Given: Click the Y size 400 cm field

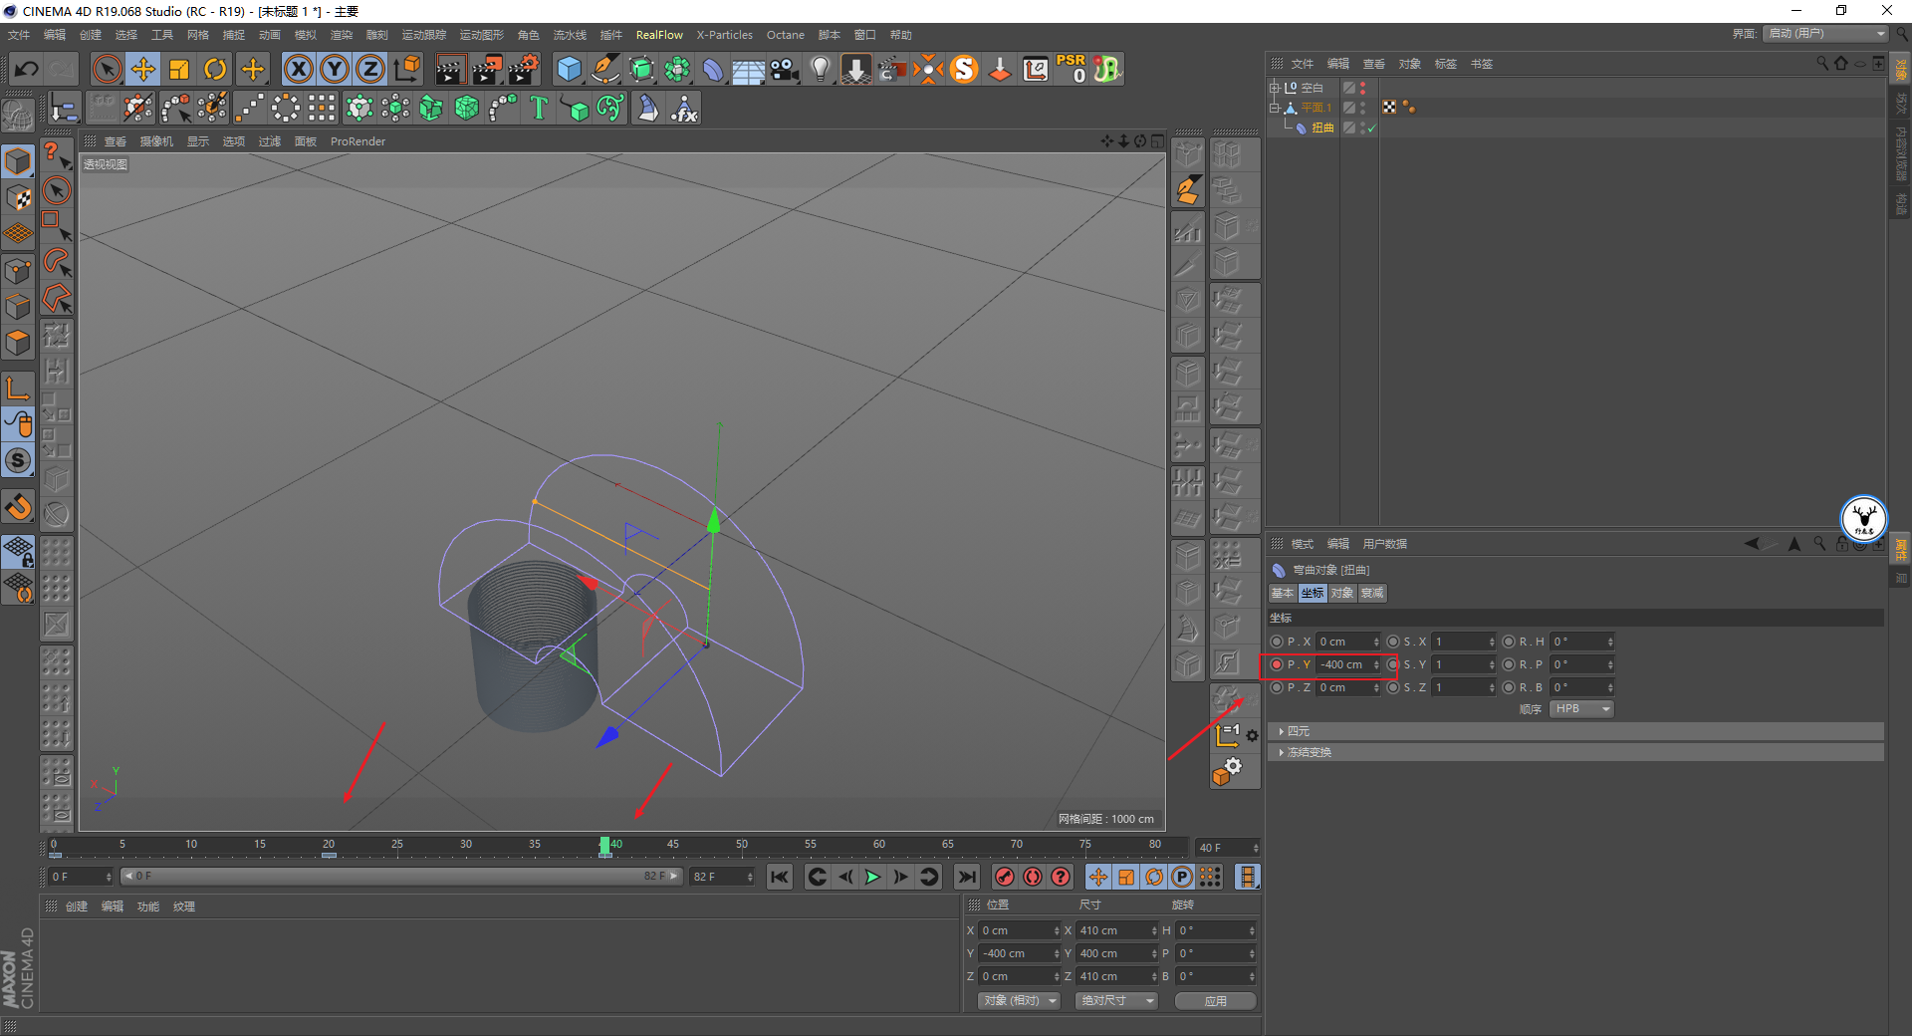Looking at the screenshot, I should [x=1114, y=953].
